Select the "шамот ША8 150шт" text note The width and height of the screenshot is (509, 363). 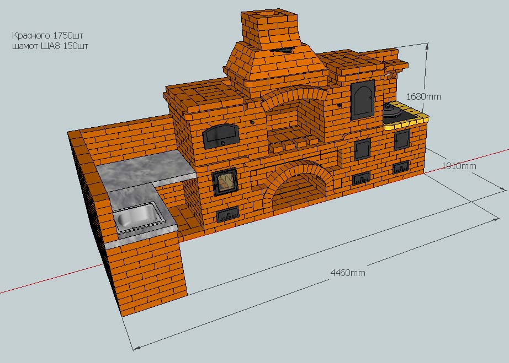[x=50, y=46]
